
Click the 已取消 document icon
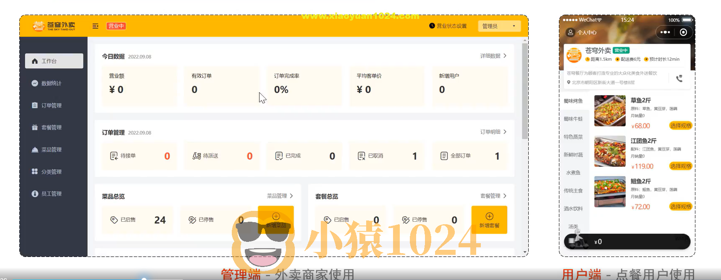coord(362,156)
